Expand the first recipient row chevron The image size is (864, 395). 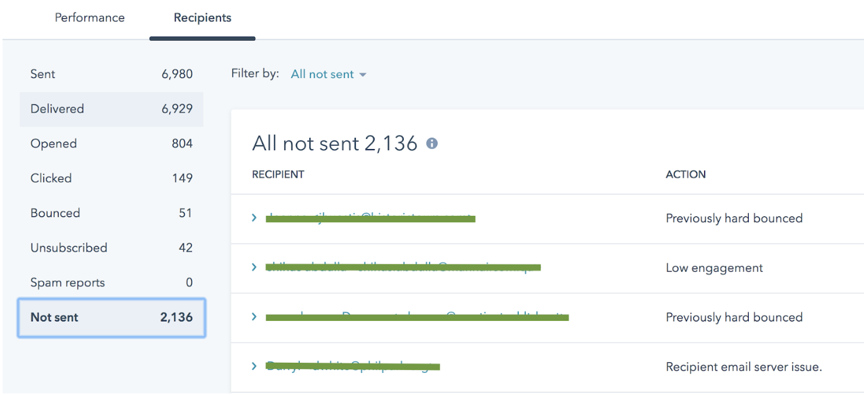pos(254,218)
